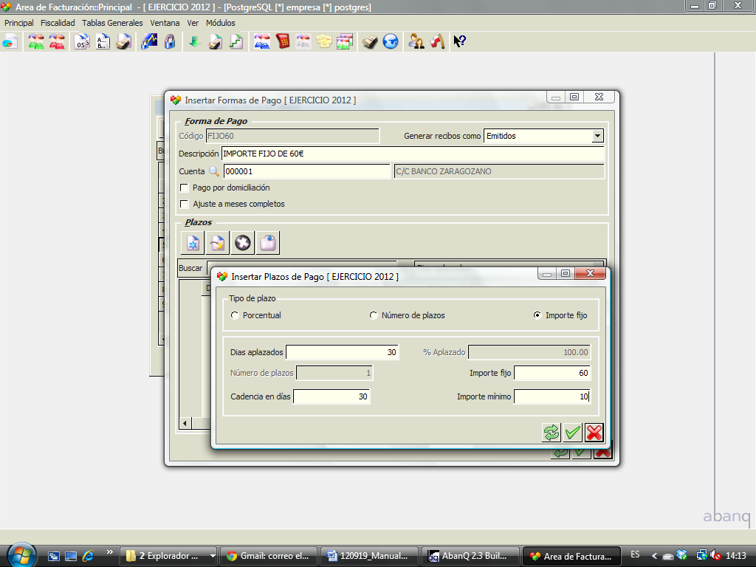756x567 pixels.
Task: Expand the Explorador taskbar group arrow
Action: 213,556
